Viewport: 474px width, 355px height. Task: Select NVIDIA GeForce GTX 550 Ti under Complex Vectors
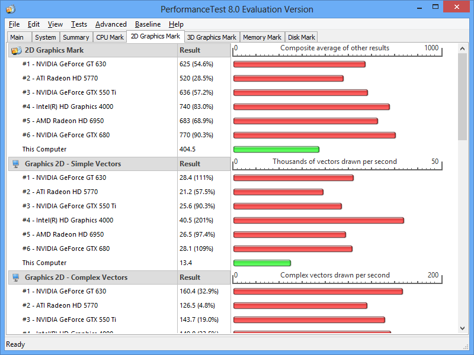coord(69,319)
